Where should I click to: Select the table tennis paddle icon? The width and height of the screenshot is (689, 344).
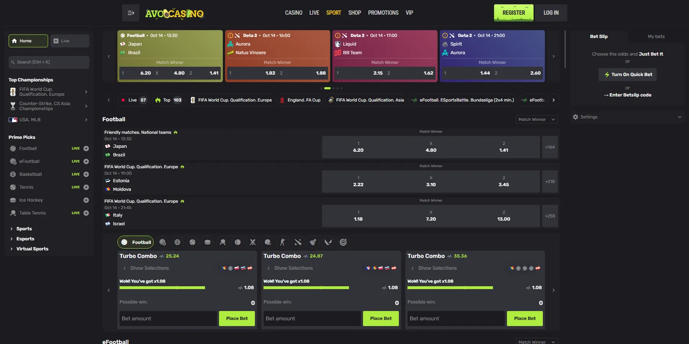222,242
